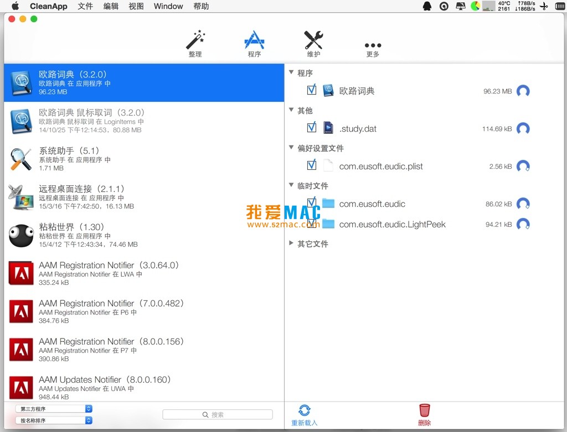This screenshot has width=567, height=432.
Task: Click the com.eusoft.eudic.LightPeek folder icon
Action: (328, 224)
